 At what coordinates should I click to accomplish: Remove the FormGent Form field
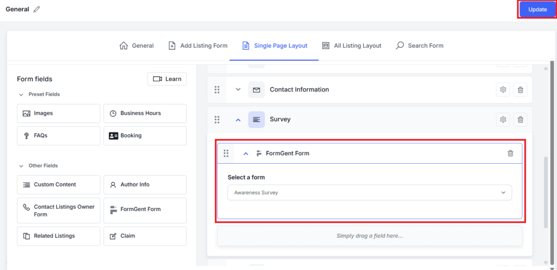(510, 154)
